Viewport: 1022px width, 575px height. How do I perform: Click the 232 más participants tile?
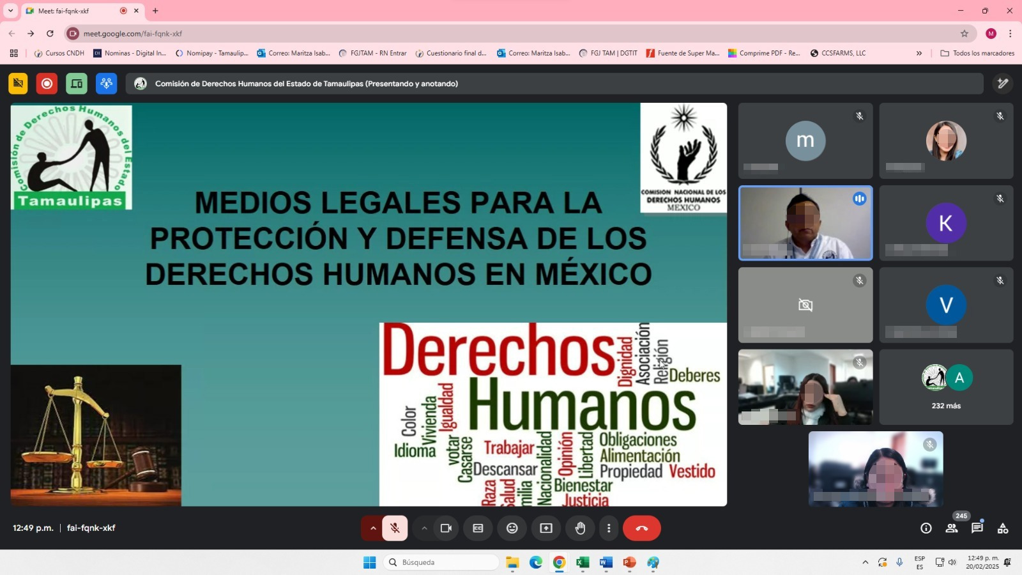[946, 387]
